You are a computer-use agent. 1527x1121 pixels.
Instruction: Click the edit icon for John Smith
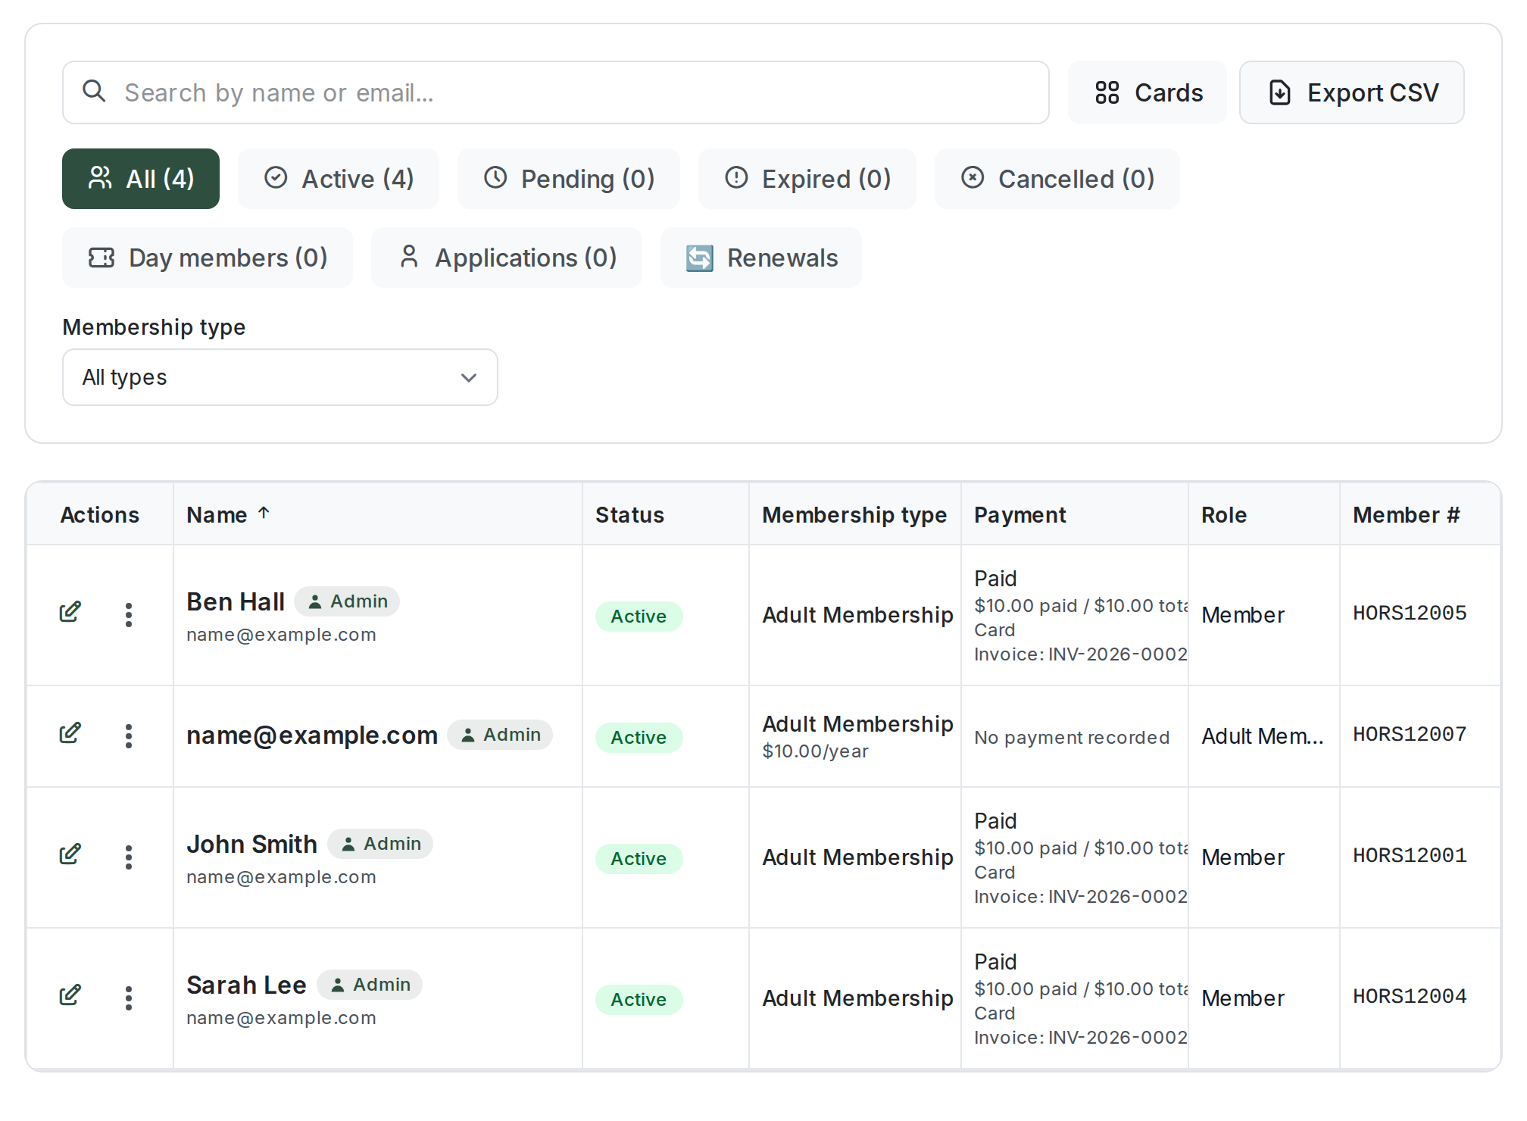pyautogui.click(x=70, y=854)
